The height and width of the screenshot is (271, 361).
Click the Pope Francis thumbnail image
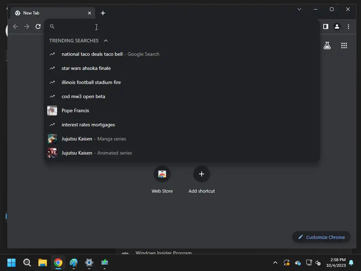point(52,110)
